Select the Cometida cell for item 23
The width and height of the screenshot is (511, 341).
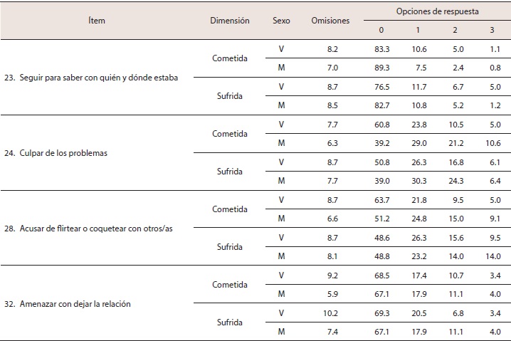click(x=229, y=59)
